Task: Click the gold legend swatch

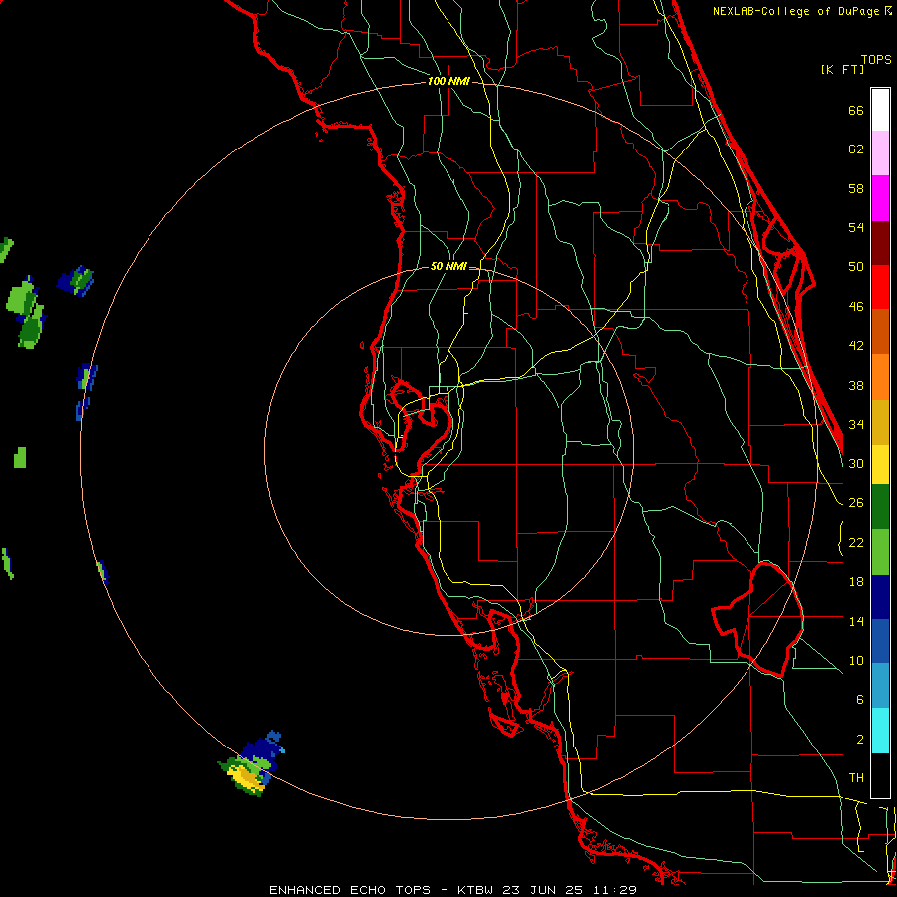Action: pyautogui.click(x=880, y=422)
